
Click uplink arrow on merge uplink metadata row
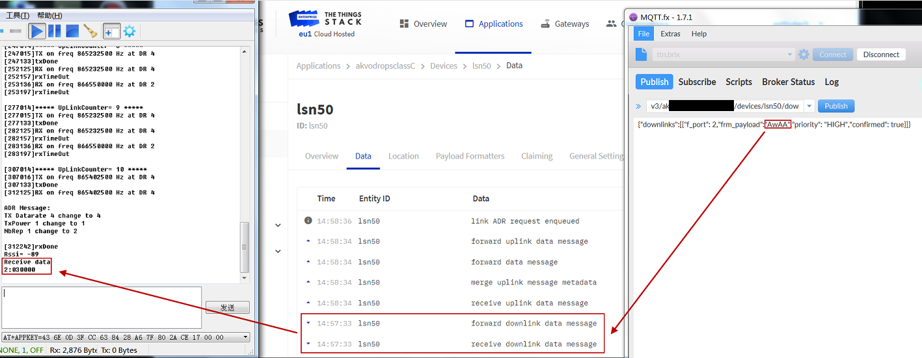click(x=308, y=282)
